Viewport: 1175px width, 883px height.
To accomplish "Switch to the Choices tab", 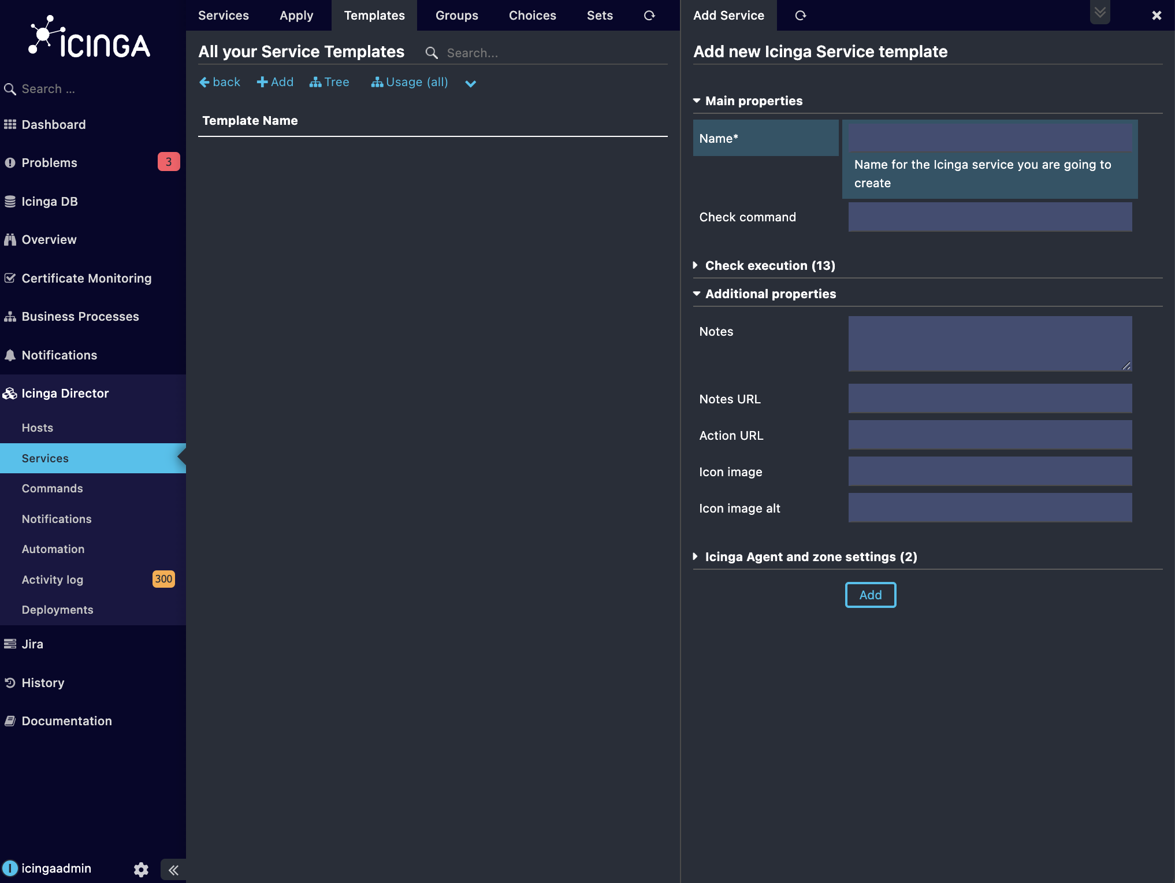I will 533,15.
